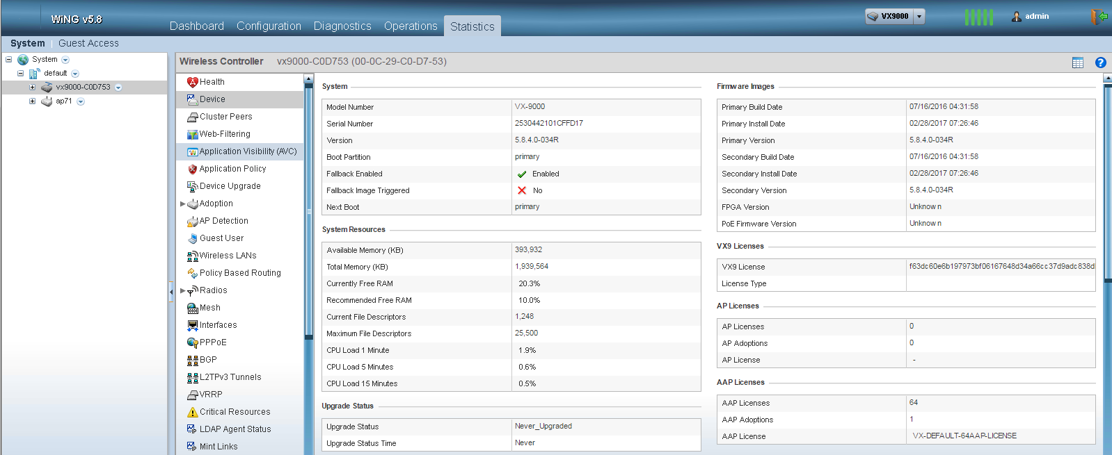The width and height of the screenshot is (1112, 455).
Task: Open LDAP Agent Status icon
Action: (x=192, y=429)
